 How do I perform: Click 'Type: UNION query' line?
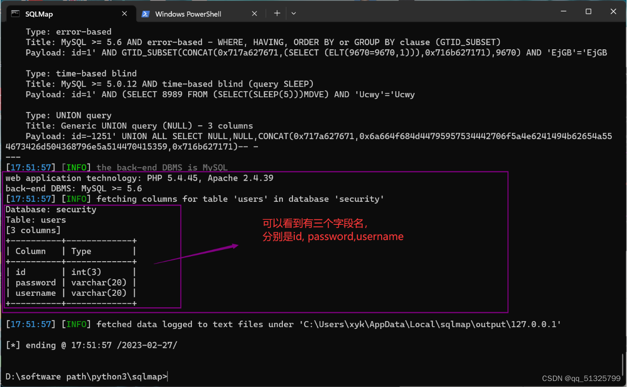(69, 115)
